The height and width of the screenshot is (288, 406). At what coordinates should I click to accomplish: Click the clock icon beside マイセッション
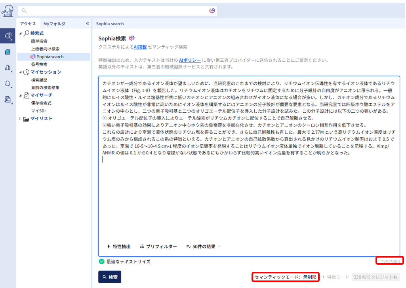point(26,72)
